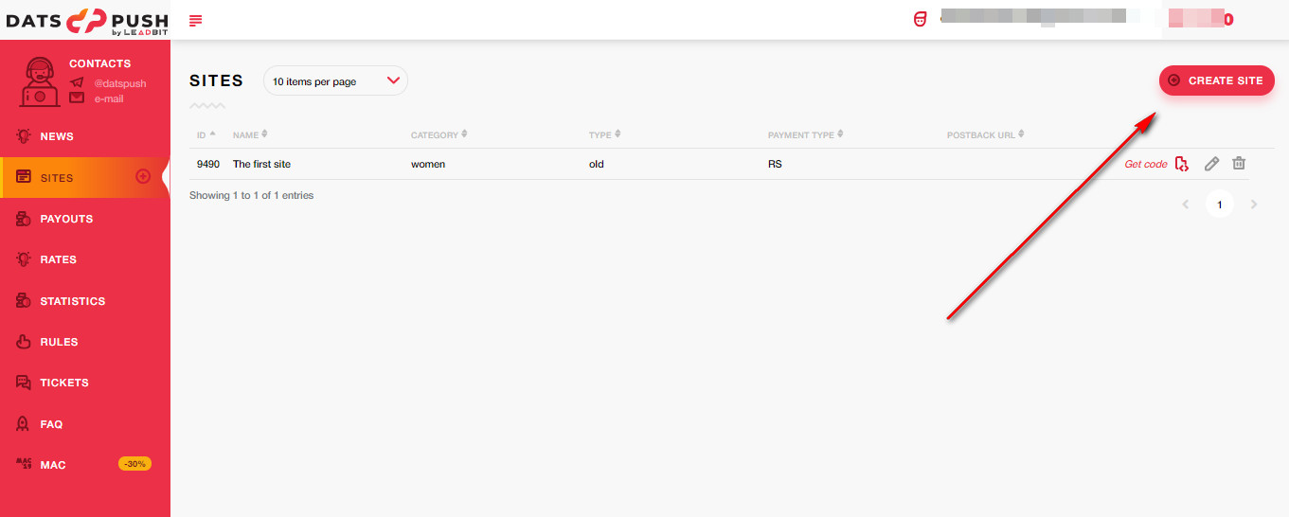Click the Get code file icon
Image resolution: width=1289 pixels, height=517 pixels.
click(x=1181, y=164)
